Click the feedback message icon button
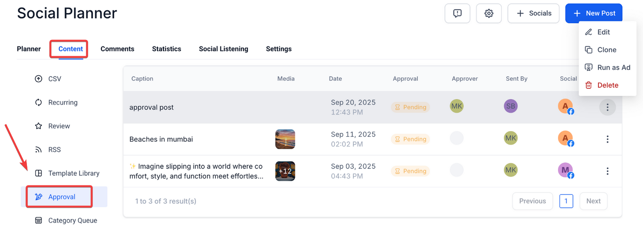643x231 pixels. pos(457,13)
